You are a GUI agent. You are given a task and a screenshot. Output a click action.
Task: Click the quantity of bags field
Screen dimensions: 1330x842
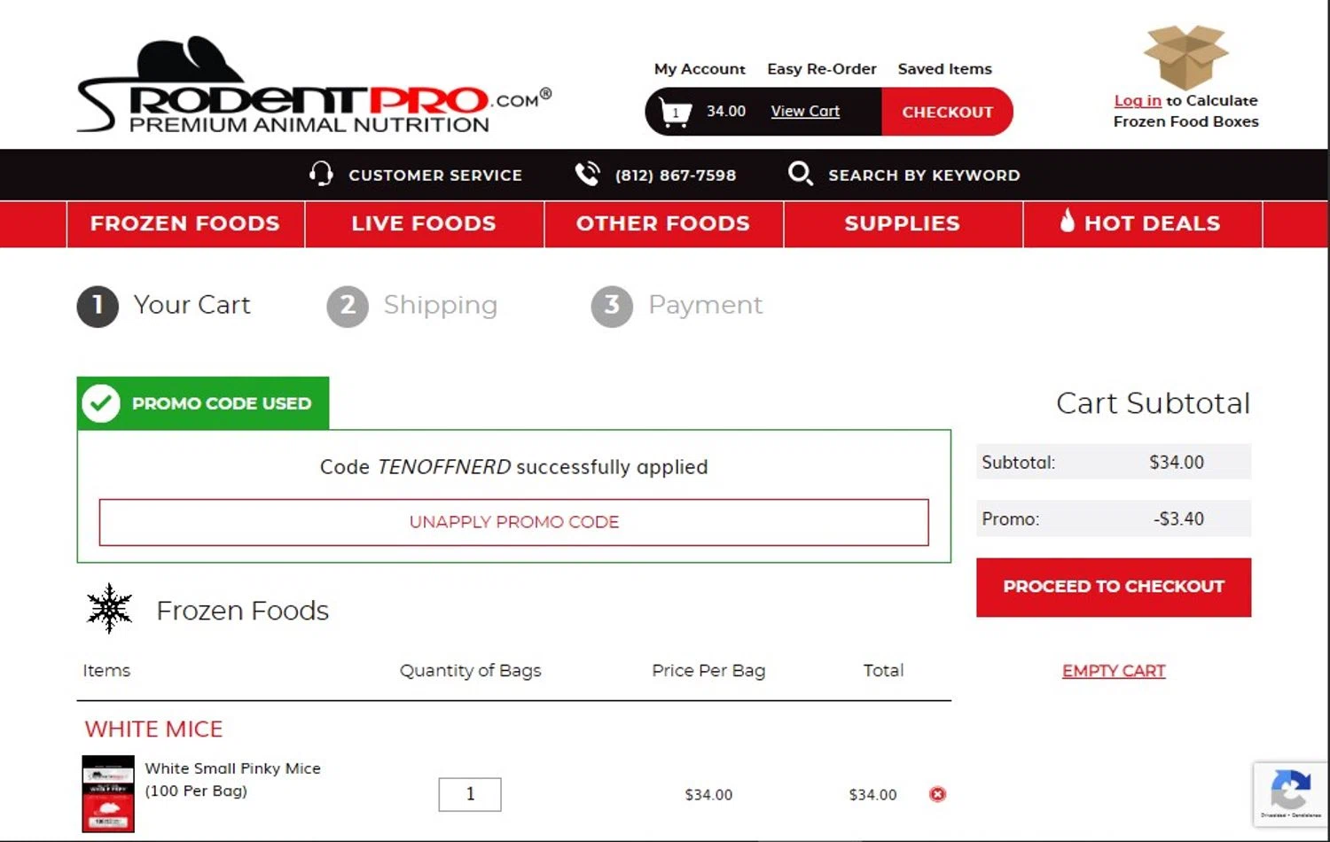point(470,794)
